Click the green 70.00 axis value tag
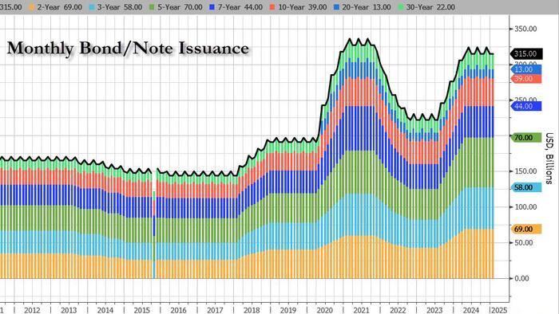This screenshot has height=314, width=559. coord(526,138)
